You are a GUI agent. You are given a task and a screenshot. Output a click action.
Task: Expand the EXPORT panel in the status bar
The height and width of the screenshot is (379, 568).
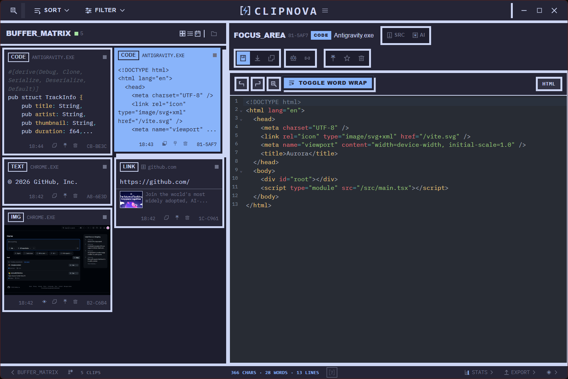click(520, 373)
